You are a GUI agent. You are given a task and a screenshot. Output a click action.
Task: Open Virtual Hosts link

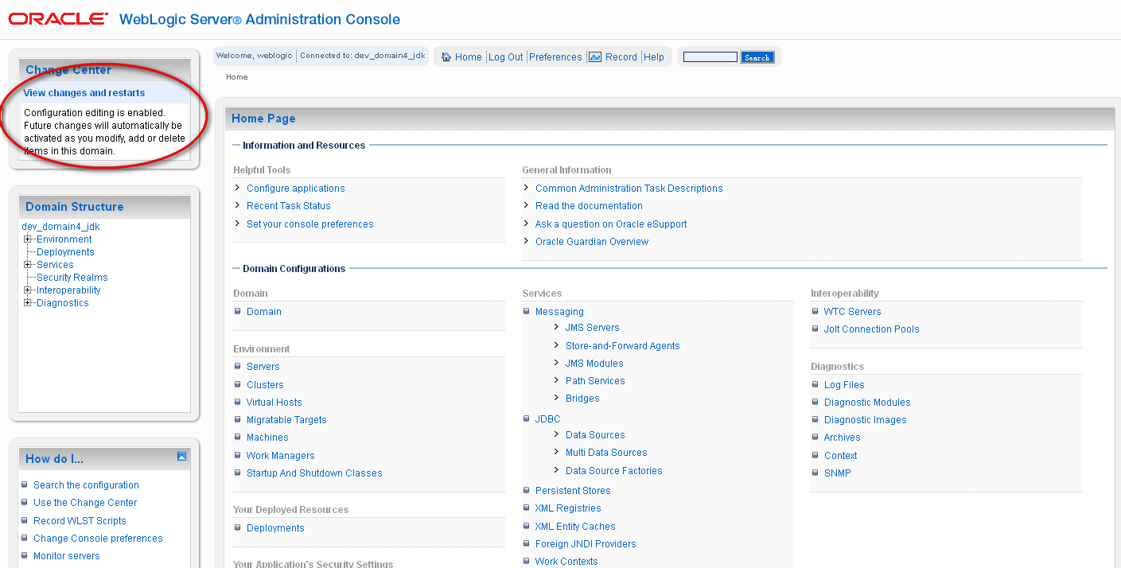[x=274, y=403]
